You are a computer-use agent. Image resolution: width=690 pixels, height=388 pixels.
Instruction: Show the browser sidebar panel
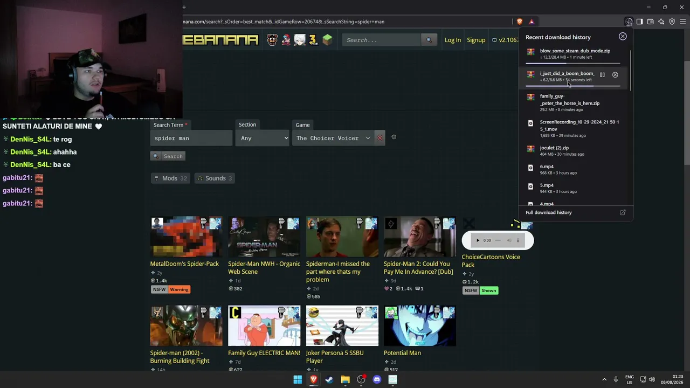tap(640, 22)
